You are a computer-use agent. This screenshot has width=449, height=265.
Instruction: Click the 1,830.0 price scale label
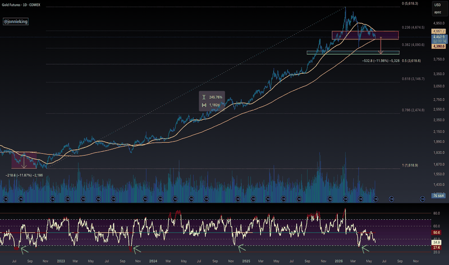point(439,153)
